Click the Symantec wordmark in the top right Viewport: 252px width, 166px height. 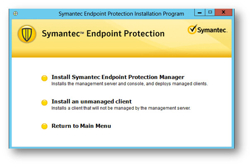pyautogui.click(x=212, y=30)
